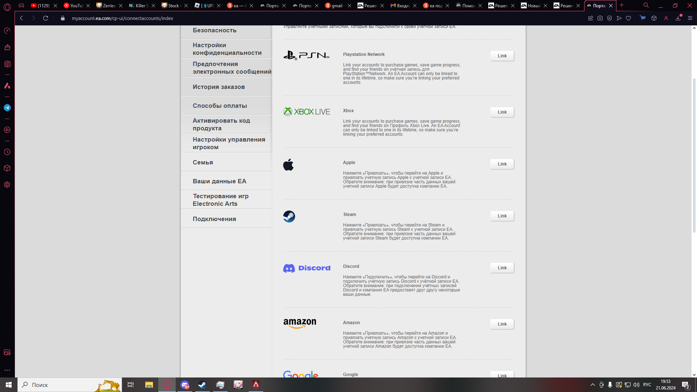This screenshot has height=392, width=697.
Task: Open Steam from the Windows taskbar
Action: pyautogui.click(x=203, y=385)
